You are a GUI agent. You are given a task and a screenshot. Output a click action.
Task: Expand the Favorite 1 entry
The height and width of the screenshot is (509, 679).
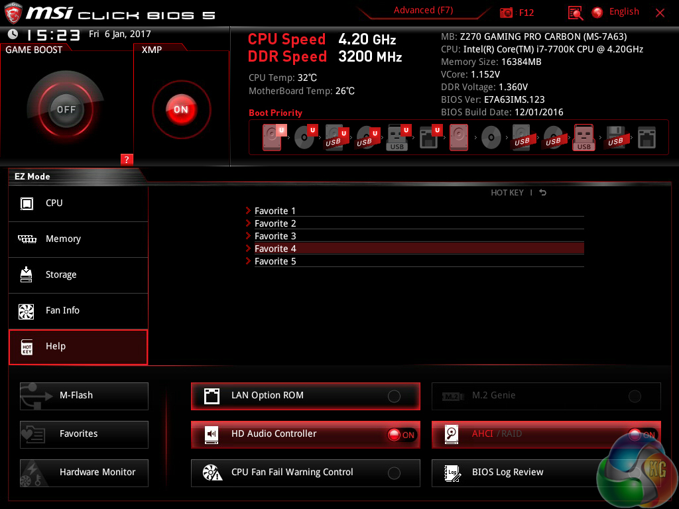275,211
